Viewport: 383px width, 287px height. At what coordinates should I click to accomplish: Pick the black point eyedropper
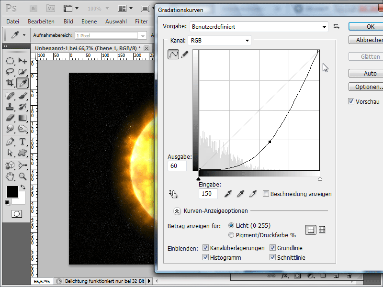tap(228, 194)
